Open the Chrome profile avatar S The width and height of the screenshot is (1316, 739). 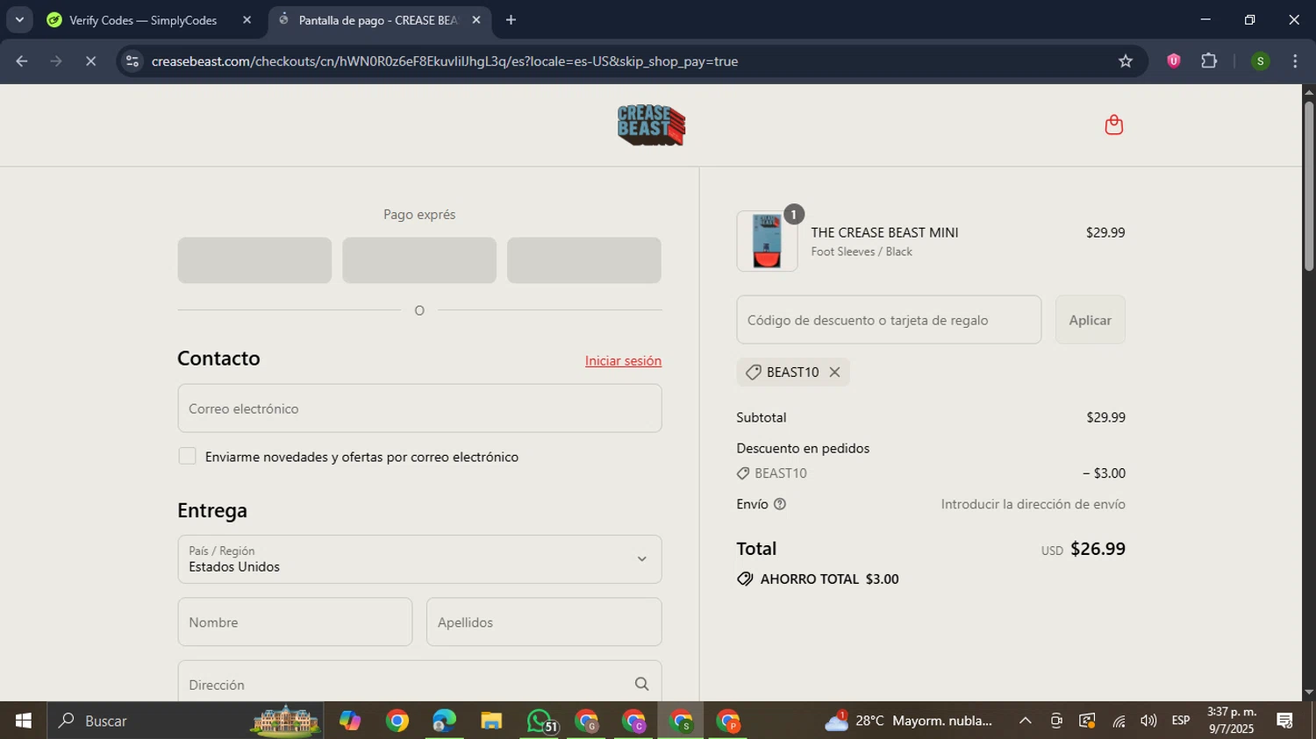[x=1260, y=60]
